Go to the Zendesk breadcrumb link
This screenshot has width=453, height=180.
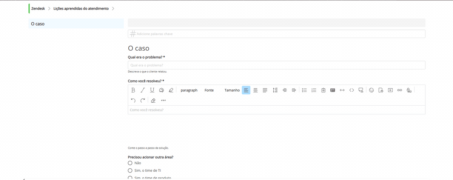coord(38,8)
